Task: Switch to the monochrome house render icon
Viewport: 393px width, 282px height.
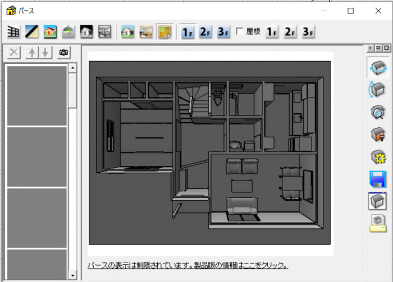Action: [86, 32]
